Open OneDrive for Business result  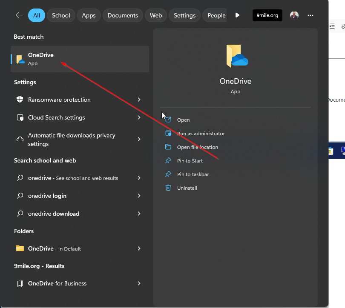80,283
